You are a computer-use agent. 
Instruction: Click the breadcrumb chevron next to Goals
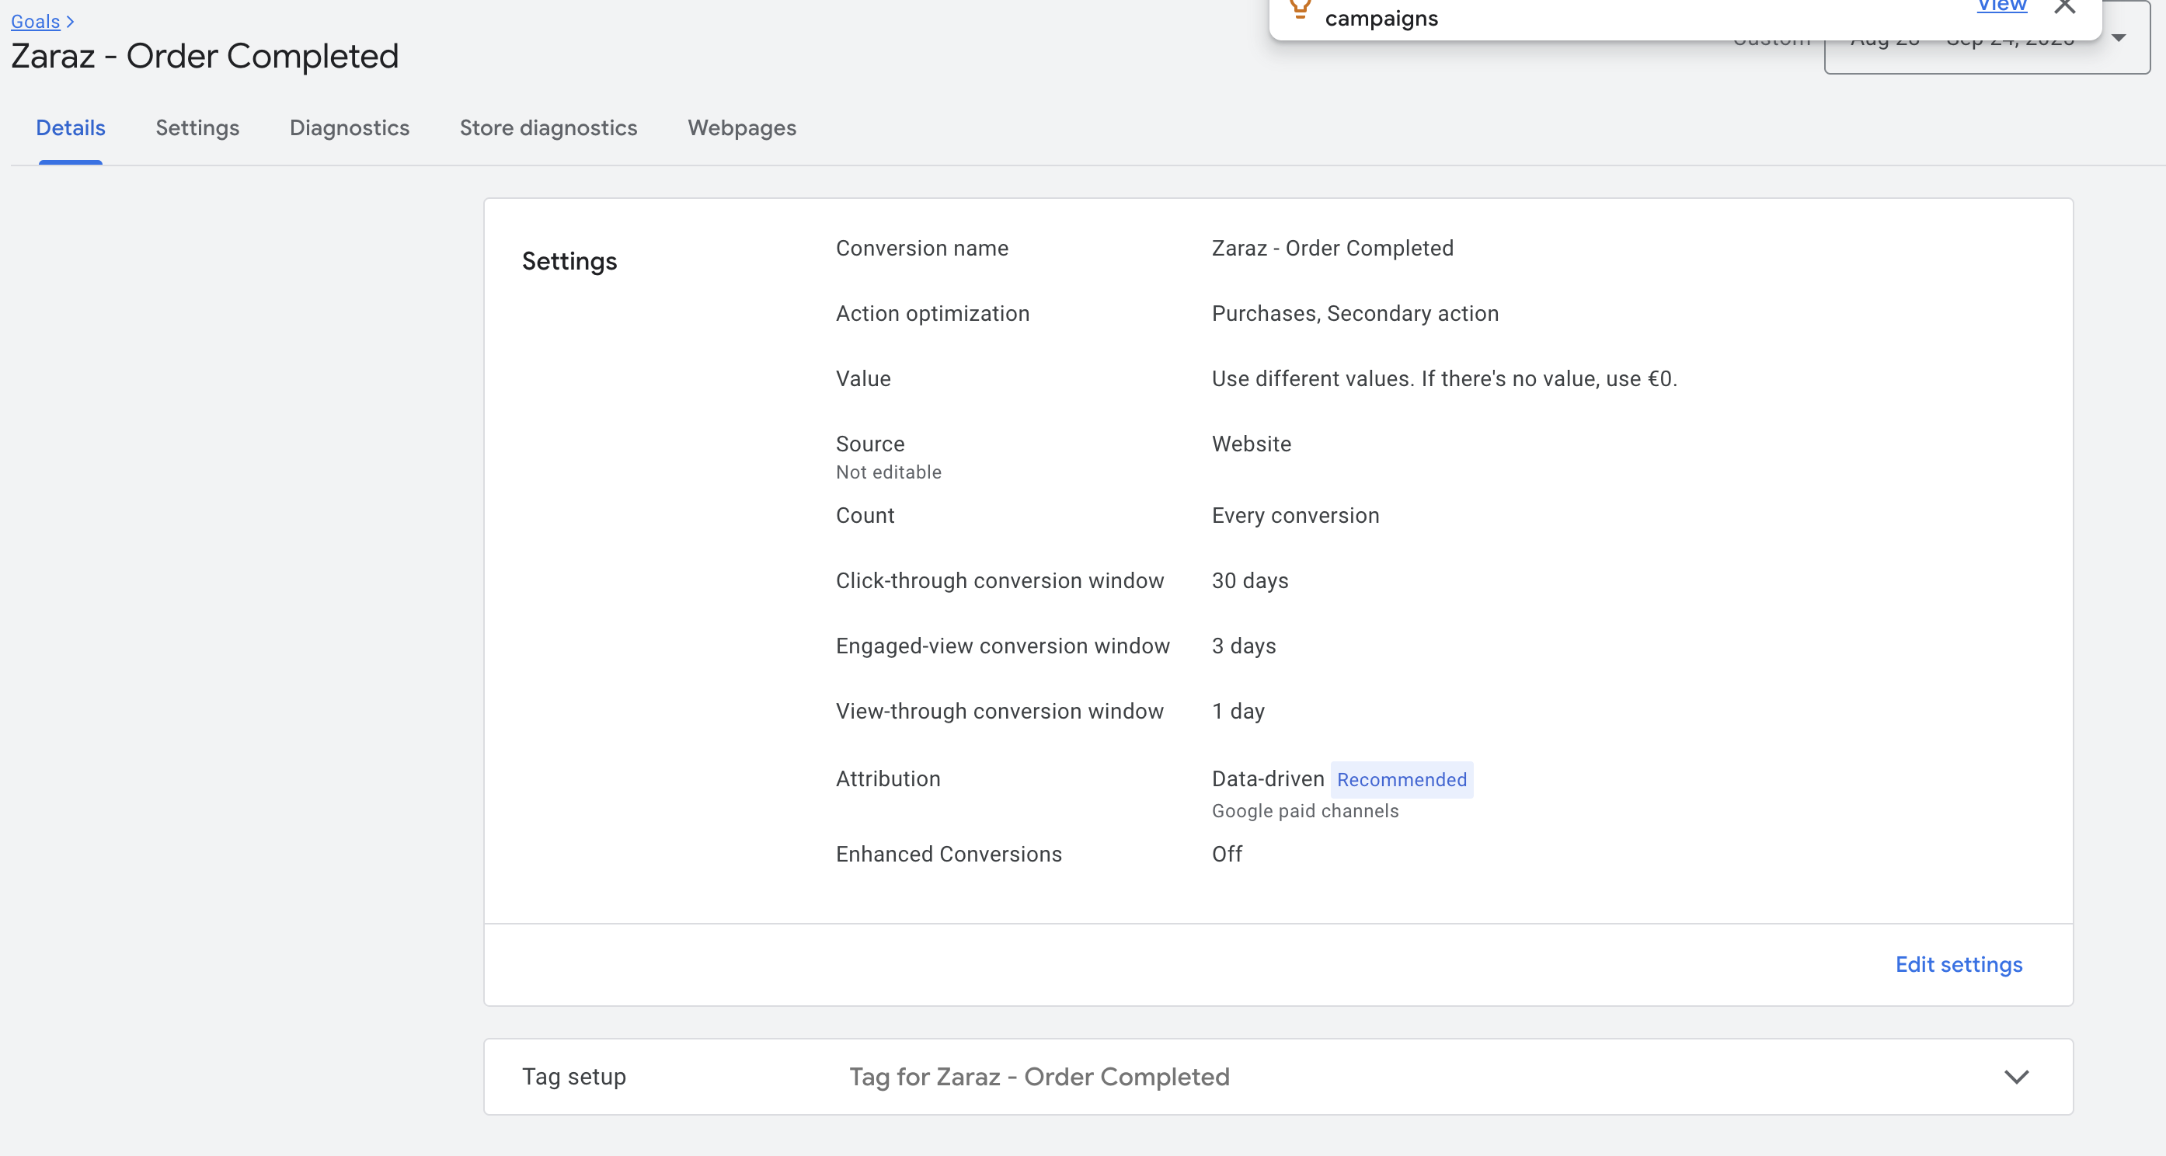click(71, 22)
